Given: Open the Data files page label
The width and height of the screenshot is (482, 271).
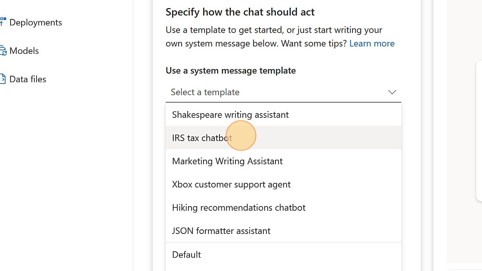Looking at the screenshot, I should (x=28, y=79).
